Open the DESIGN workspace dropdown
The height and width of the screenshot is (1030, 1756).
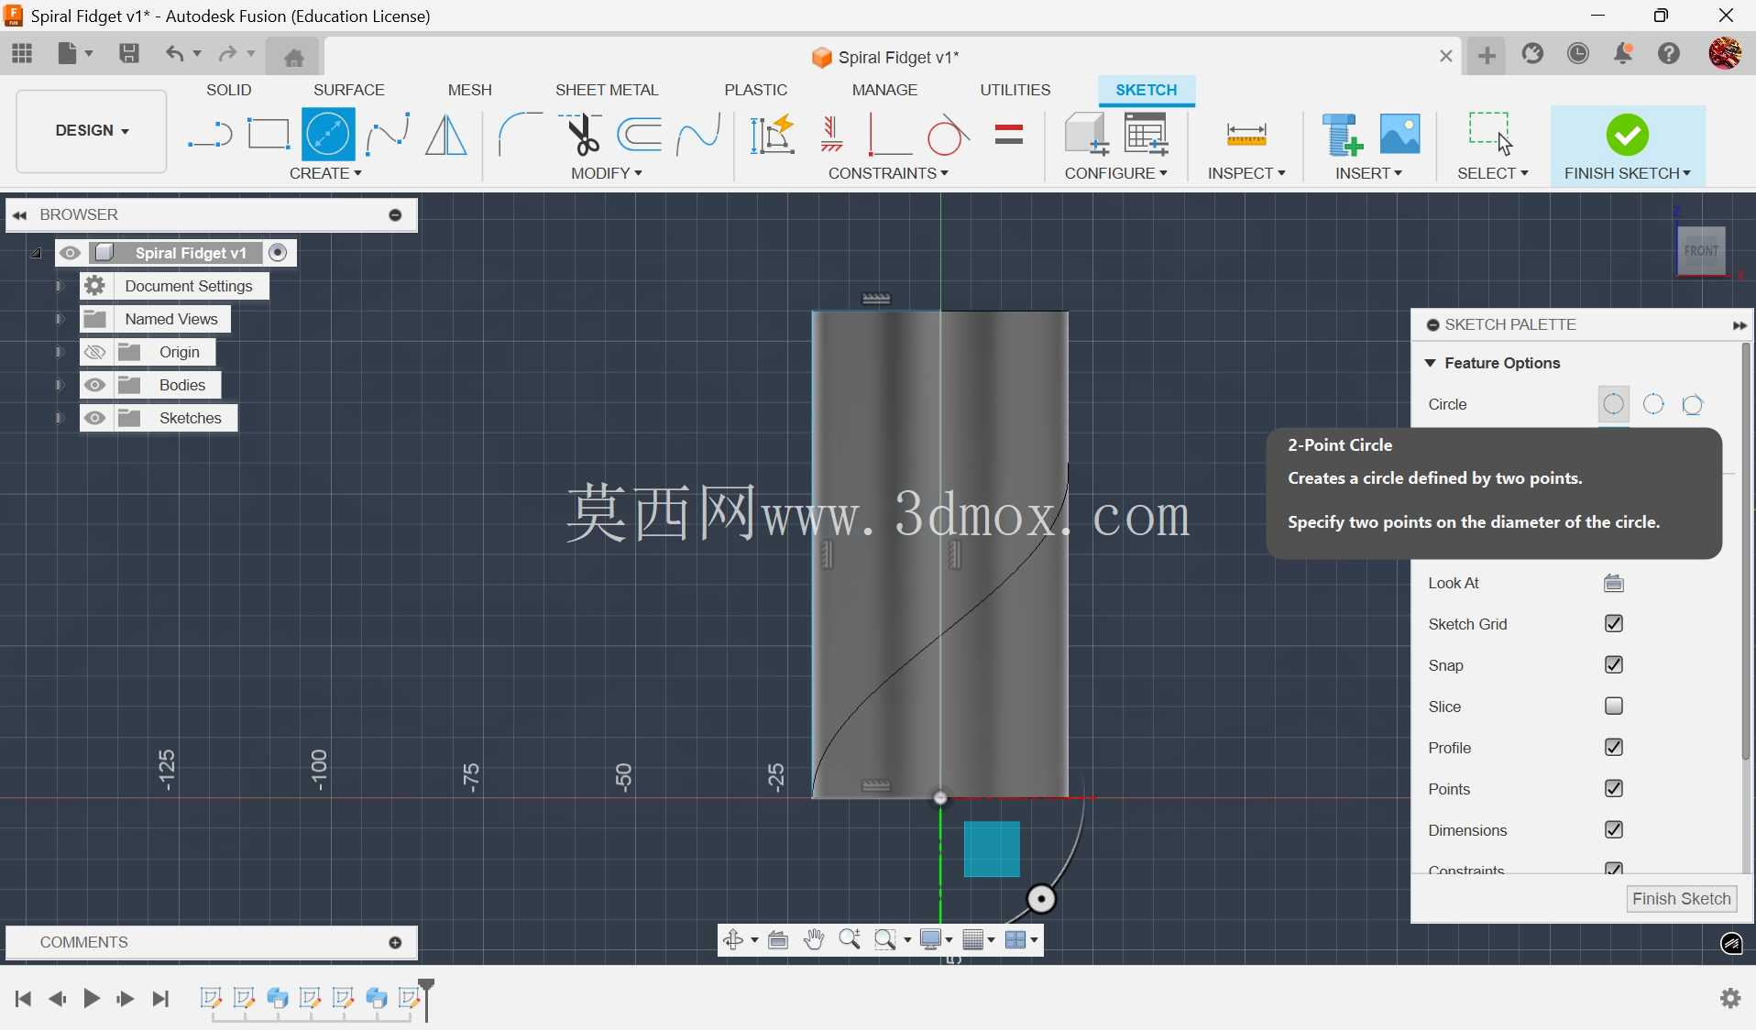pyautogui.click(x=92, y=131)
